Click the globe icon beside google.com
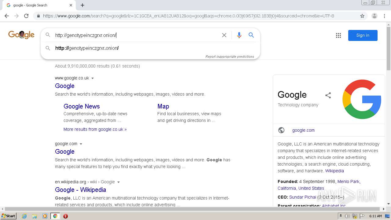 (x=281, y=130)
